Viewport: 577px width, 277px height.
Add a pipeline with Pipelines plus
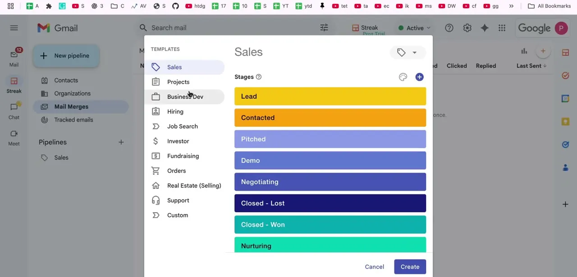coord(121,142)
